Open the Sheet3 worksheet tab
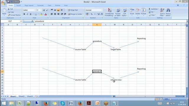 click(30, 96)
